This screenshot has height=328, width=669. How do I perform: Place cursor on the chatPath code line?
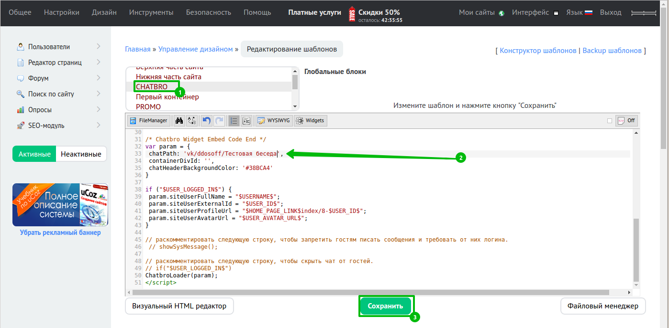pos(388,154)
